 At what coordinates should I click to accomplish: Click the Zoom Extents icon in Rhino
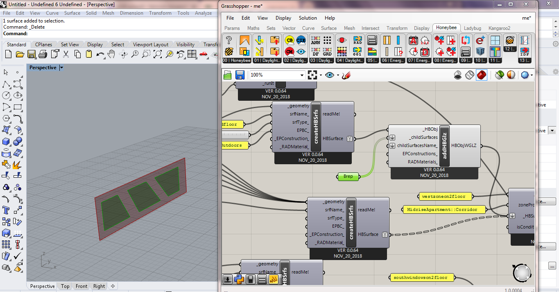click(158, 54)
